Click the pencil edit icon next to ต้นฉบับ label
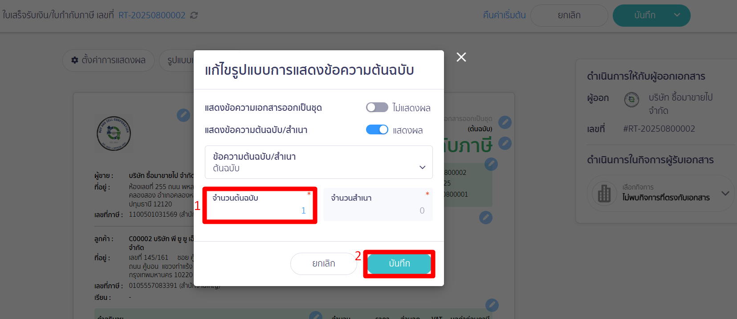Image resolution: width=737 pixels, height=319 pixels. pyautogui.click(x=505, y=122)
